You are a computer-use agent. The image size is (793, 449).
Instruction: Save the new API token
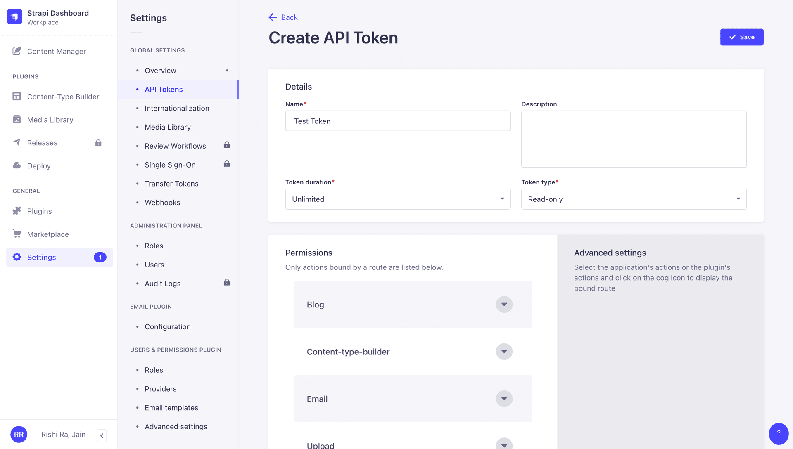coord(741,37)
